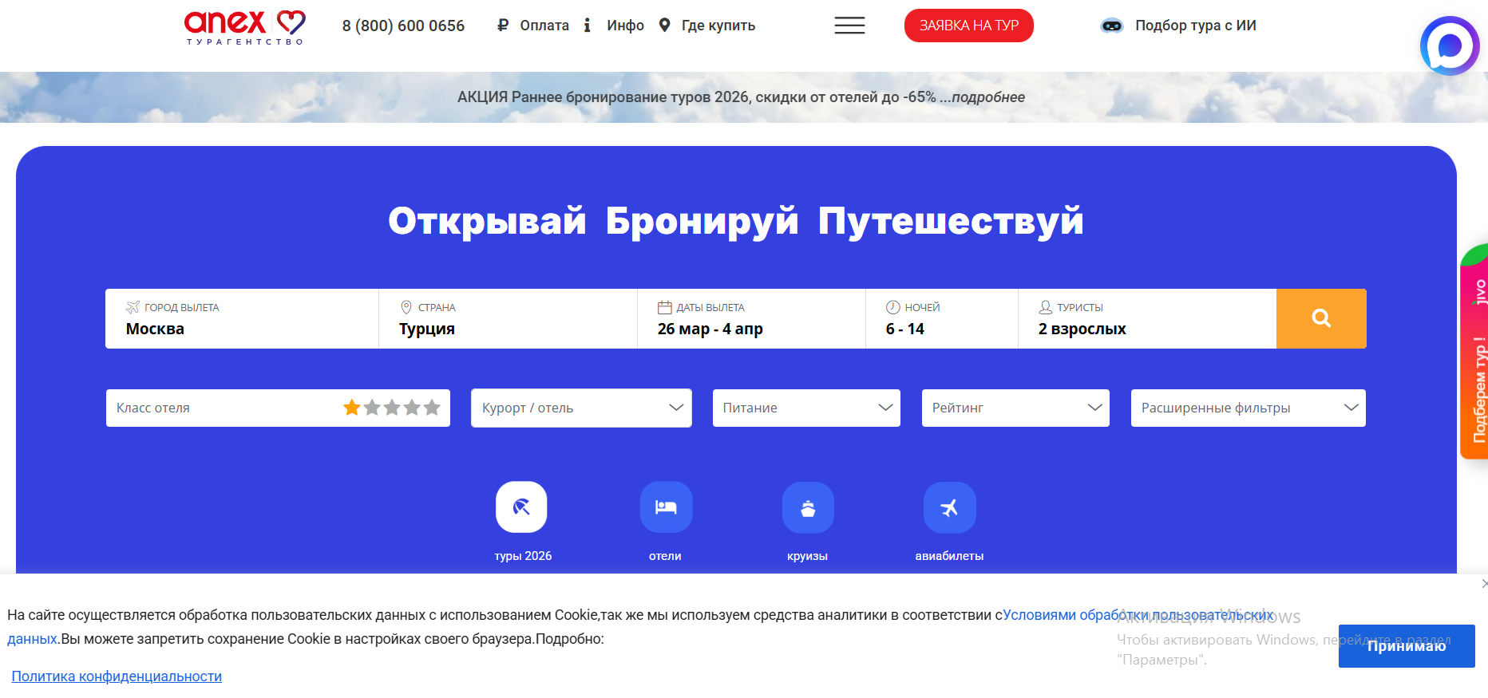Set hotel class to five stars
Viewport: 1488px width, 698px height.
[432, 408]
